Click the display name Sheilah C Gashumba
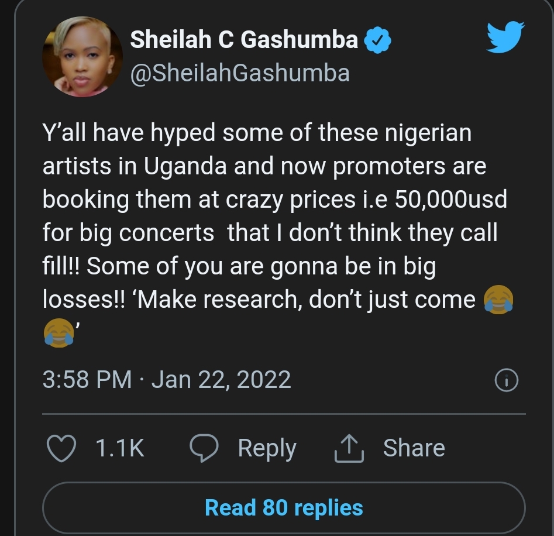Viewport: 554px width, 536px height. [243, 40]
